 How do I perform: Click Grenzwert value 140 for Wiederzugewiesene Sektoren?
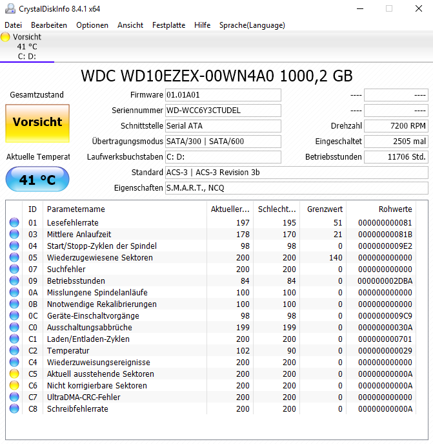(x=336, y=258)
